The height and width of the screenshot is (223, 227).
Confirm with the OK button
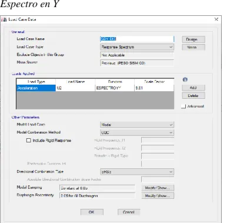[92, 212]
